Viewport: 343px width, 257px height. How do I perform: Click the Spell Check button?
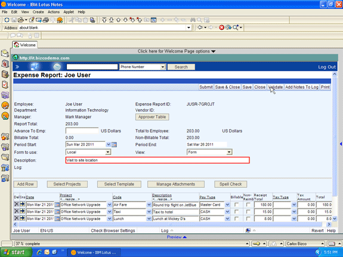pyautogui.click(x=231, y=184)
